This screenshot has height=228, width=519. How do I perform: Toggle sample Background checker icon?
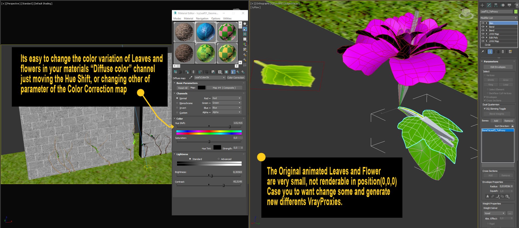coord(245,34)
